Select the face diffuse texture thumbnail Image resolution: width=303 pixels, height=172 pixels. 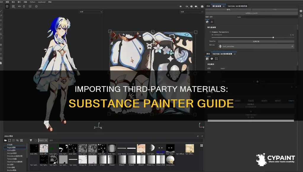pyautogui.click(x=141, y=148)
